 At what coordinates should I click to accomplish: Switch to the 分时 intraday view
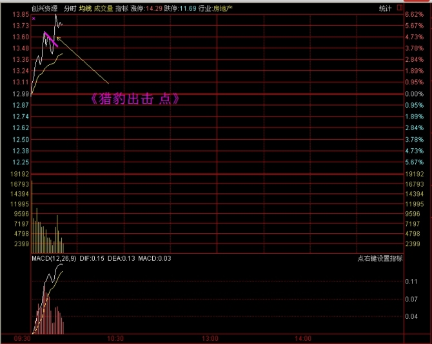pyautogui.click(x=70, y=8)
